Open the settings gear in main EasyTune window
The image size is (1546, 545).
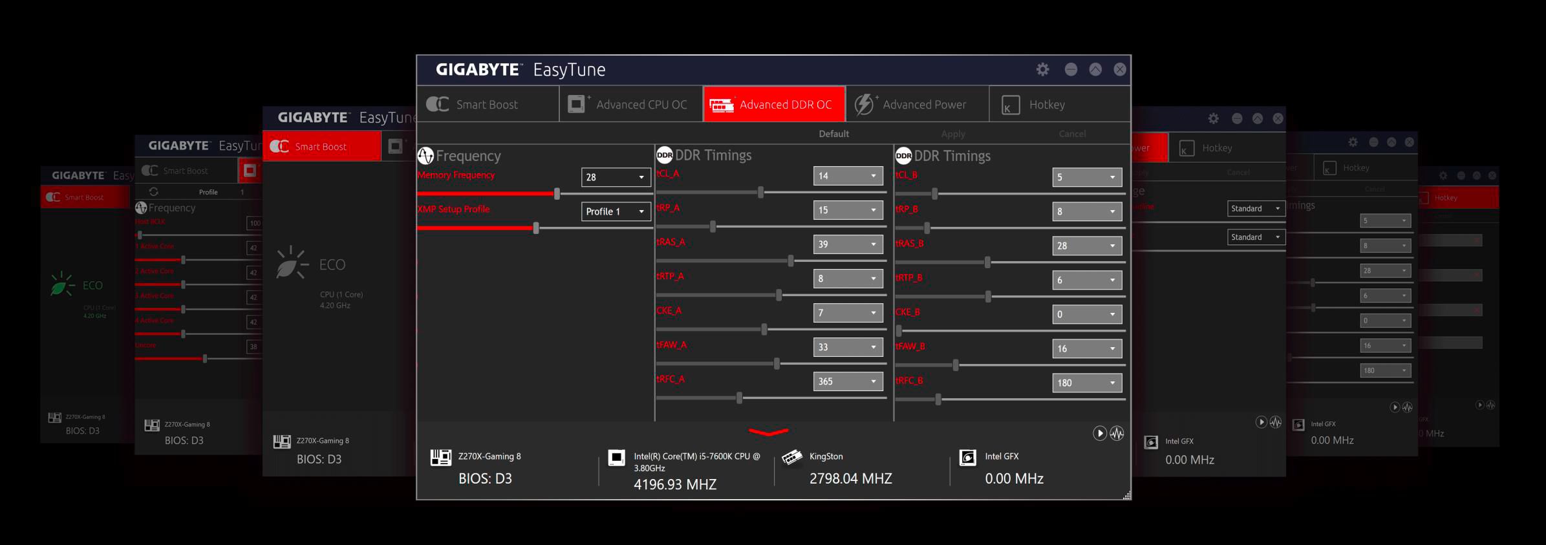tap(1042, 69)
